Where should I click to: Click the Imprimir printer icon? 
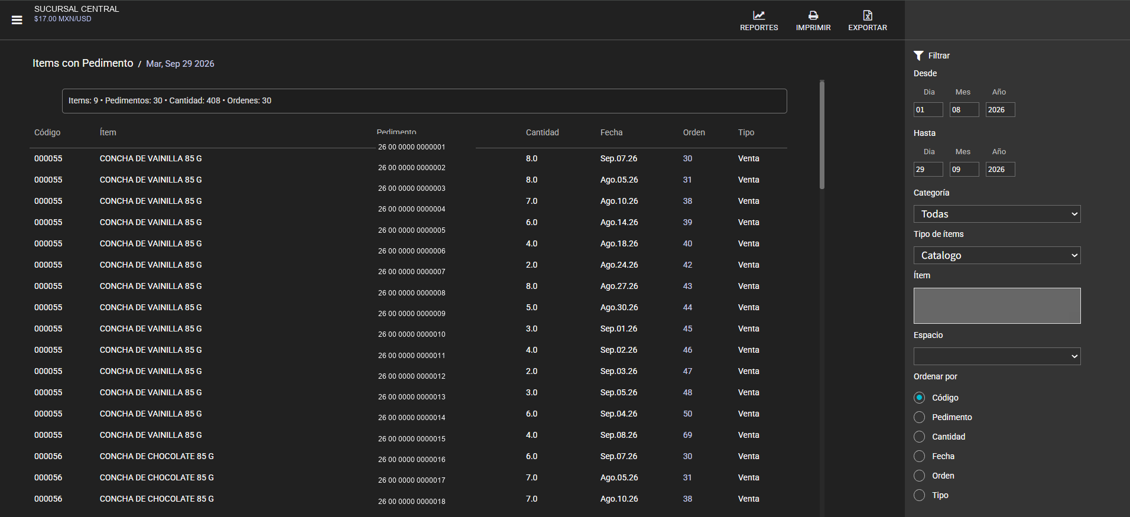click(x=813, y=15)
